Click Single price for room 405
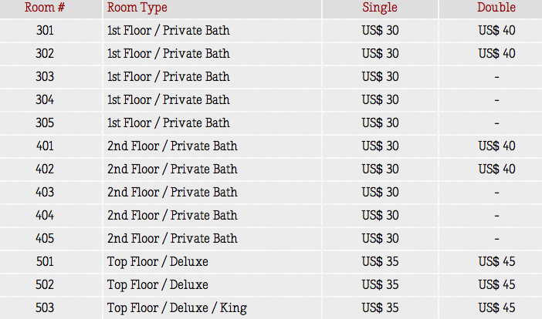The height and width of the screenshot is (319, 542). (x=380, y=238)
